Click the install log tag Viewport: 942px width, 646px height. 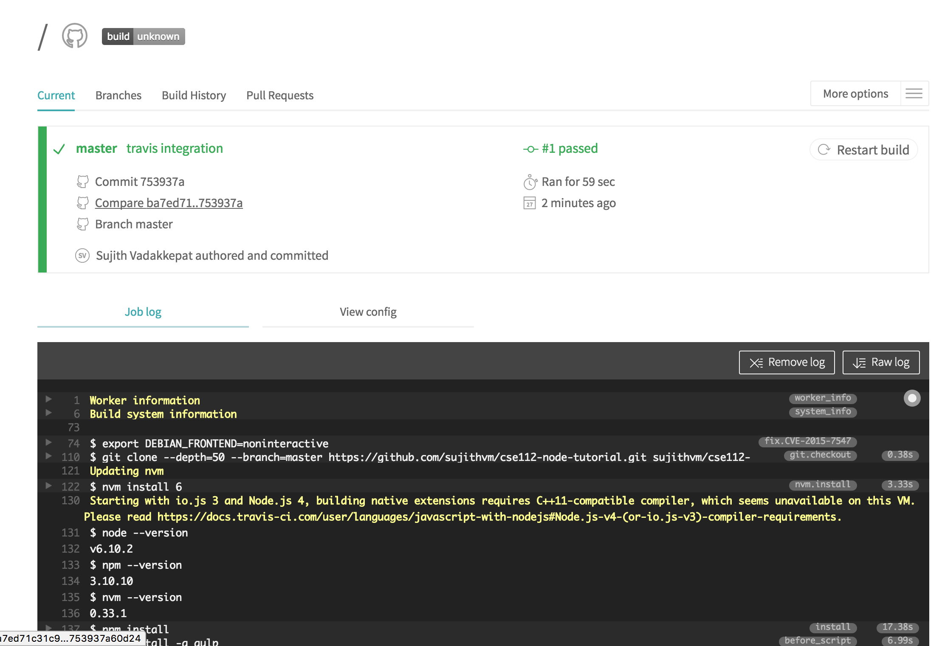point(833,627)
